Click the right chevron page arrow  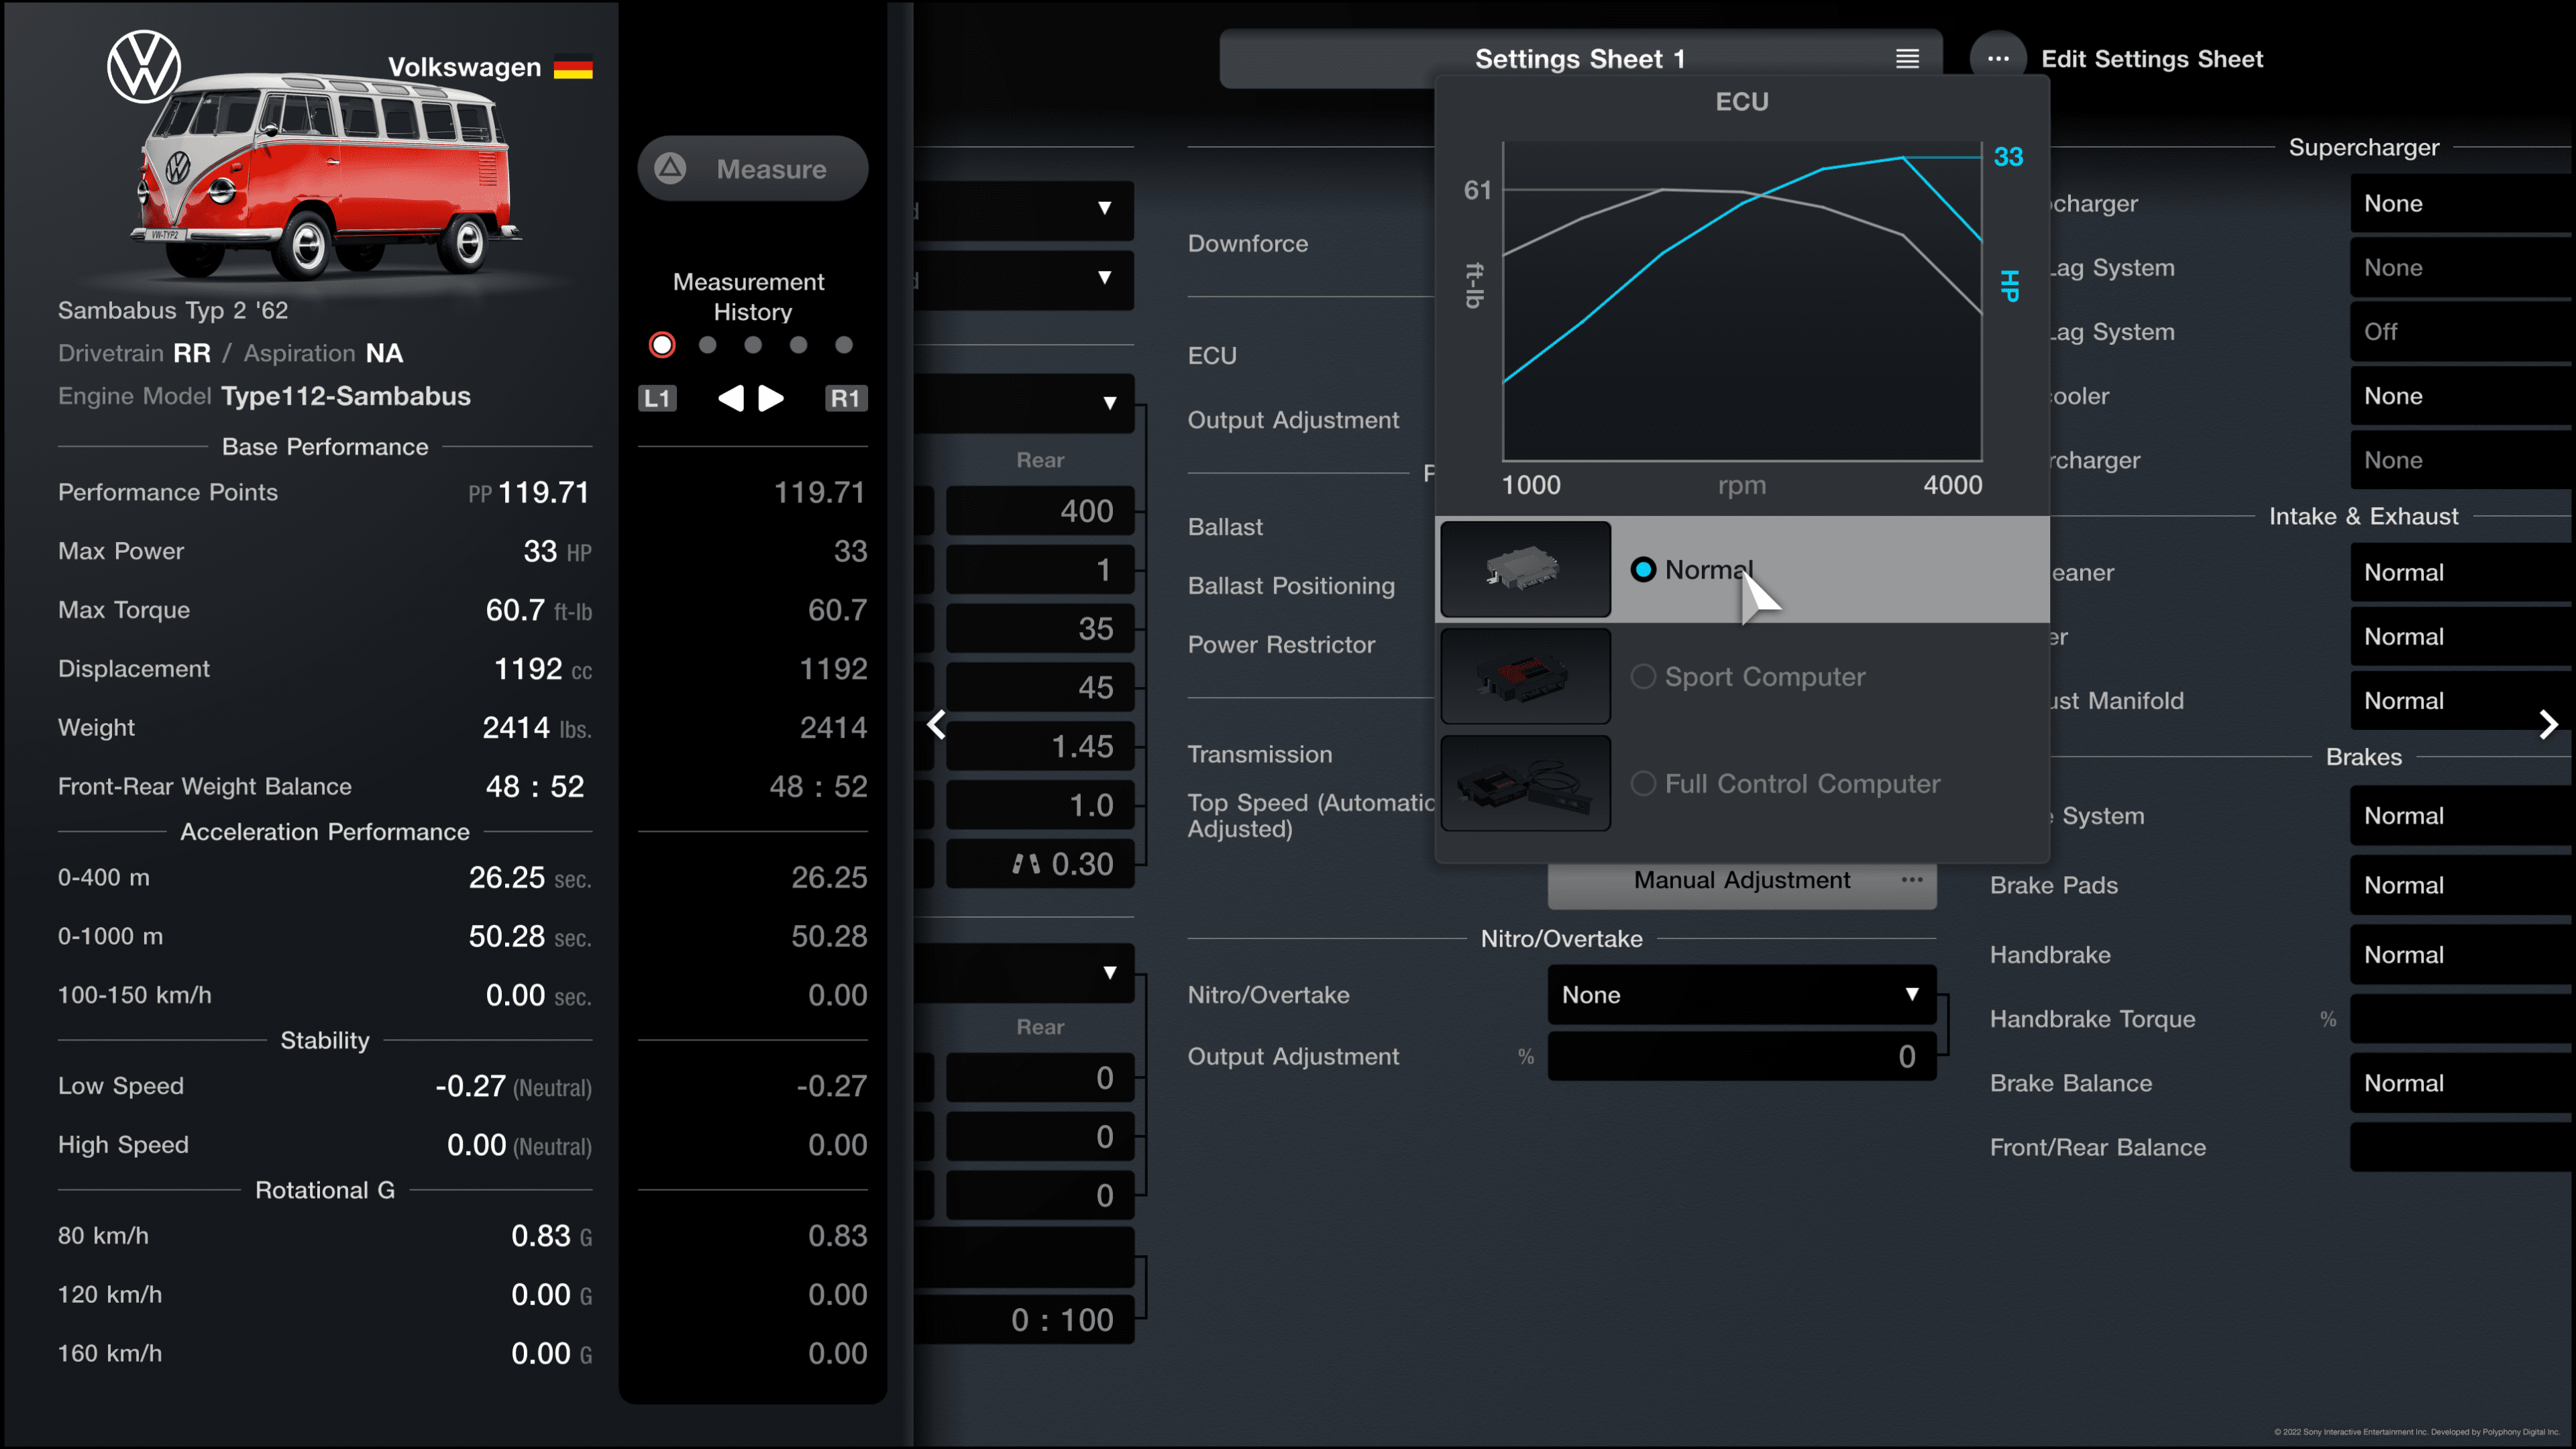(2548, 724)
